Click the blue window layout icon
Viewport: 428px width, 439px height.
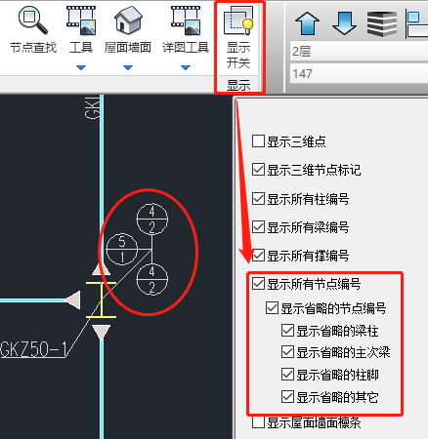[417, 24]
